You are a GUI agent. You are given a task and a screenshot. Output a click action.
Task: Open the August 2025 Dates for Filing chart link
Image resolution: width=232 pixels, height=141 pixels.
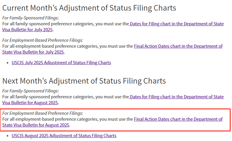click(x=176, y=97)
